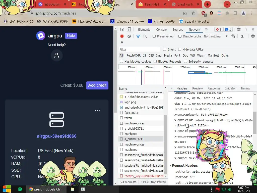Collapse the Request Headers section

pyautogui.click(x=170, y=165)
